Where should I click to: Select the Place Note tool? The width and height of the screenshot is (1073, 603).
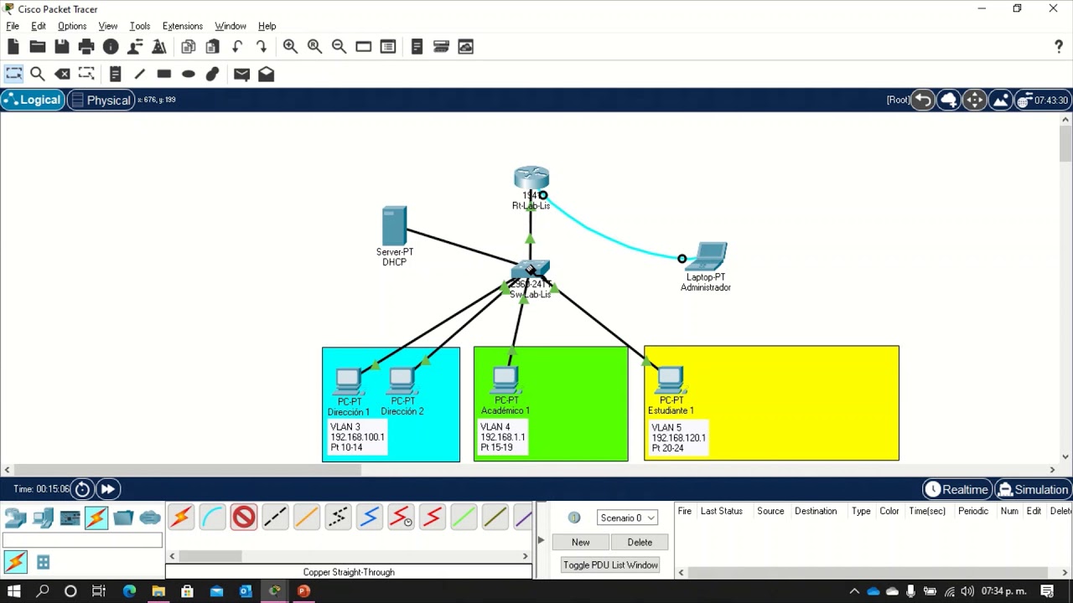pyautogui.click(x=116, y=74)
